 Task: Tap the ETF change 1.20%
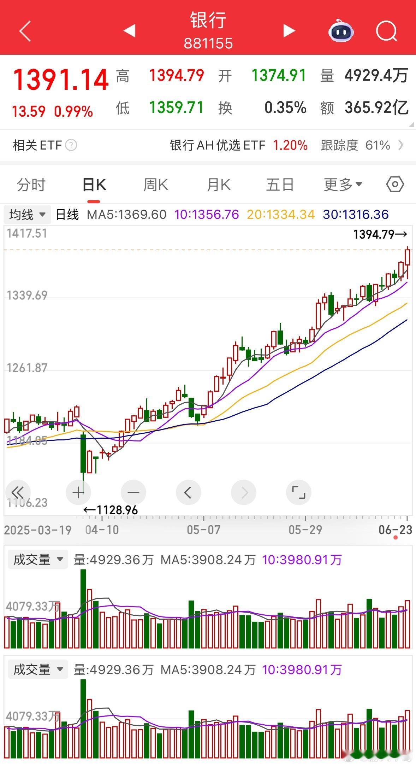point(290,145)
